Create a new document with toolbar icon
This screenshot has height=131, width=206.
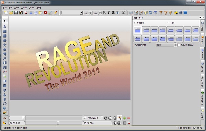tap(6, 13)
